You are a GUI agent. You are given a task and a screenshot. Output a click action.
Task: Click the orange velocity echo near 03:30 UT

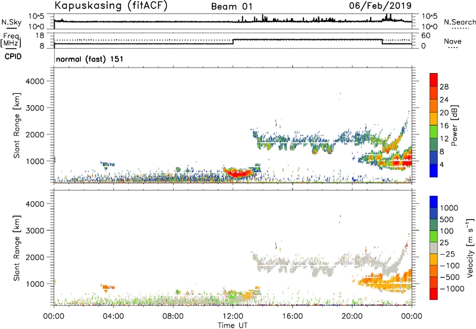107,287
